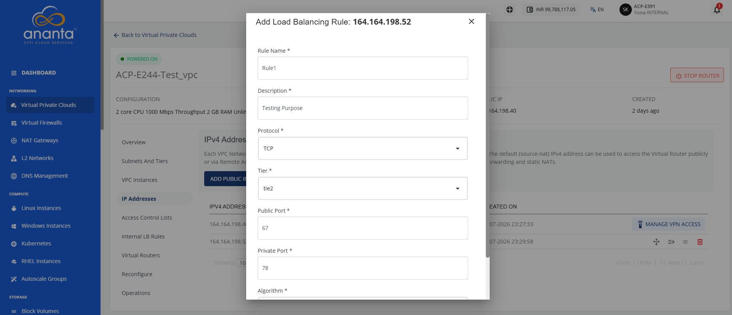Viewport: 732px width, 315px height.
Task: Click the Linux Instances sidebar icon
Action: pos(14,208)
